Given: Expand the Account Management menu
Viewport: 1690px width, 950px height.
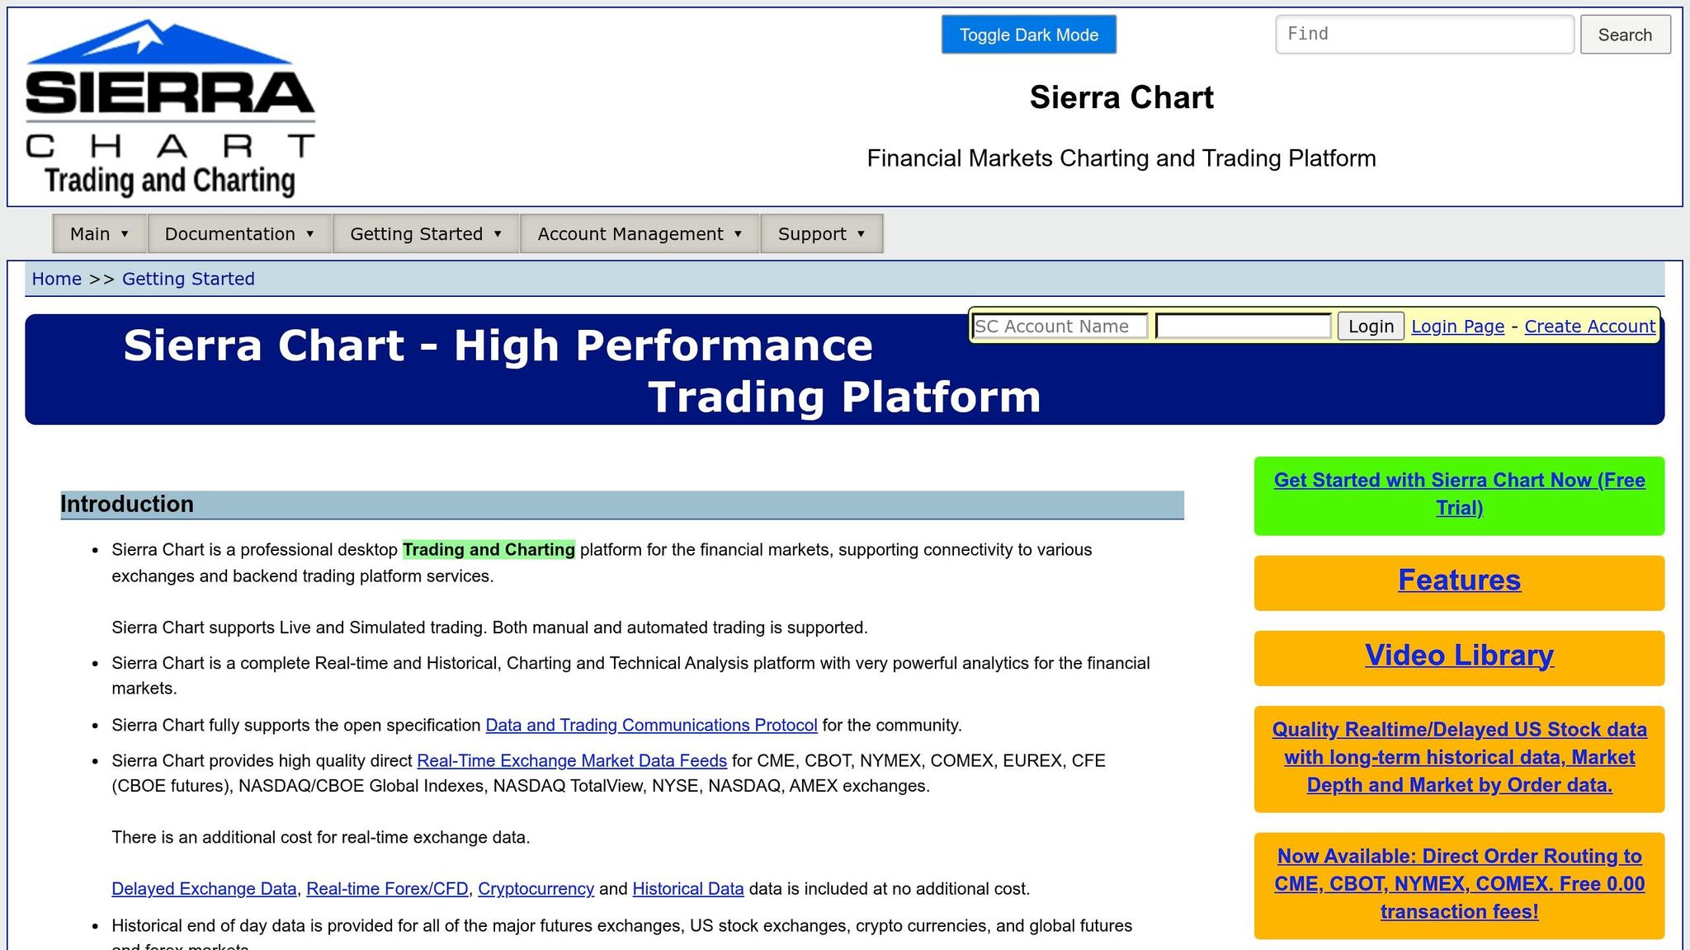Looking at the screenshot, I should [x=640, y=233].
